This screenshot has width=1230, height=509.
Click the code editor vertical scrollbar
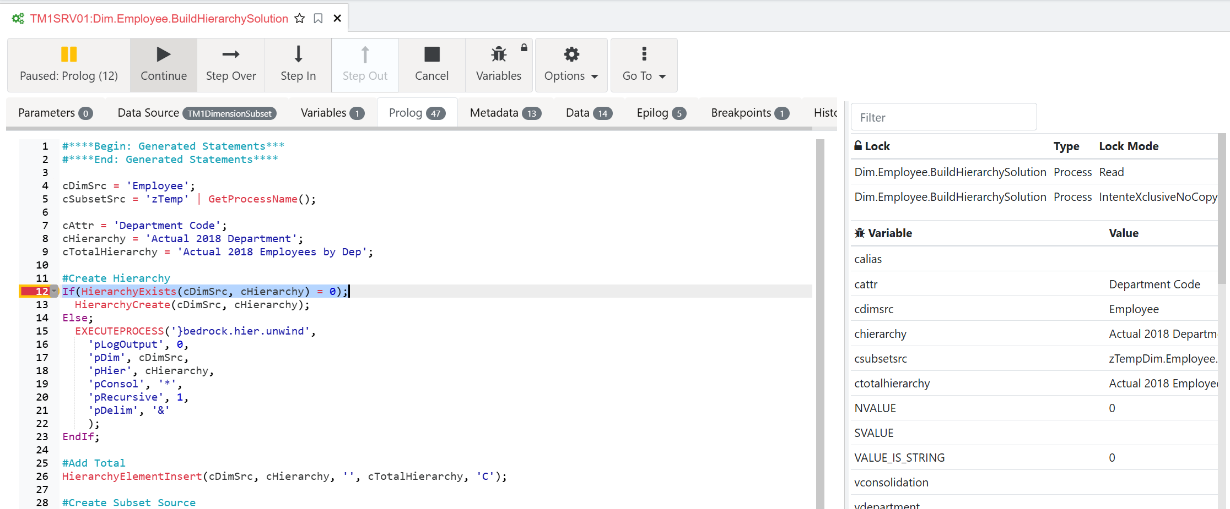click(x=820, y=324)
